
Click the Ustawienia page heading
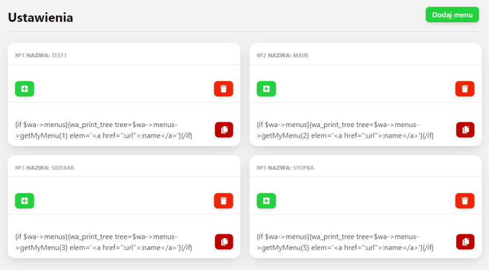(40, 18)
